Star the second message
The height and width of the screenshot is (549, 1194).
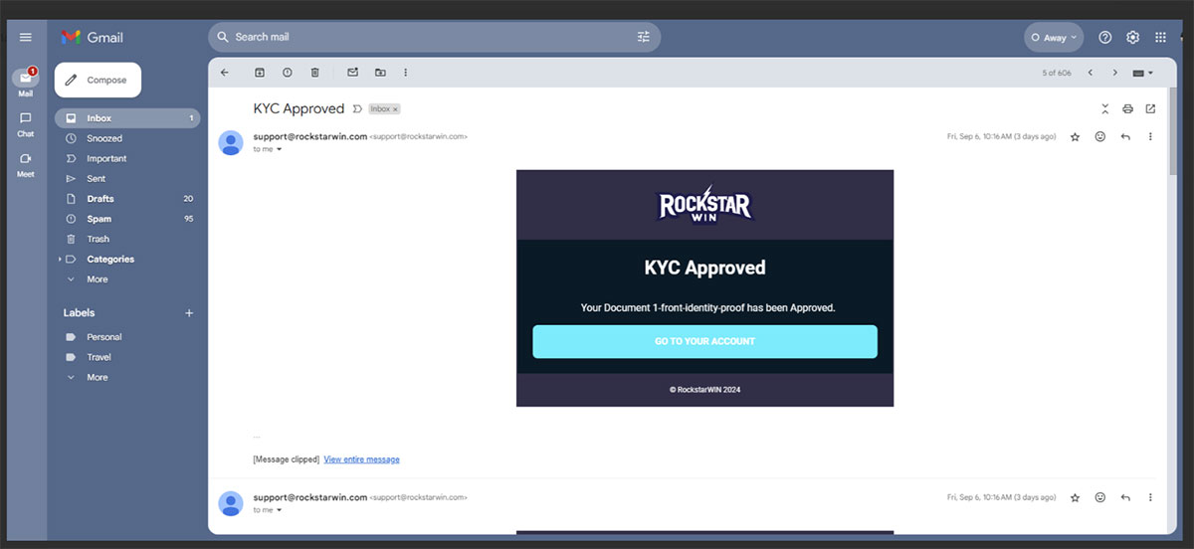(1075, 497)
